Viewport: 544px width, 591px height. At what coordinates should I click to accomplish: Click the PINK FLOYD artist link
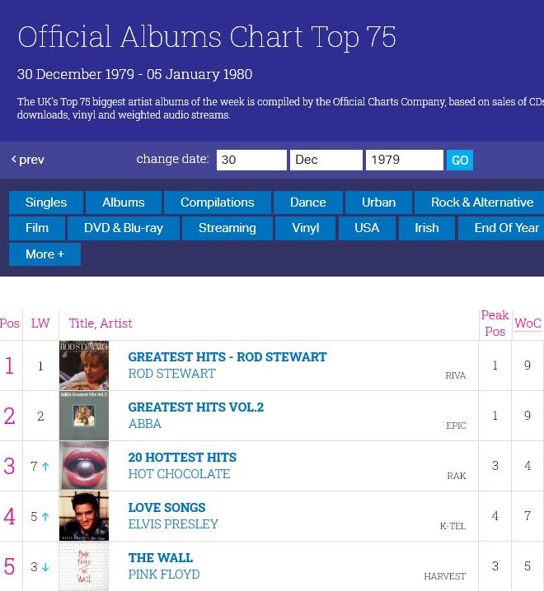[x=164, y=574]
